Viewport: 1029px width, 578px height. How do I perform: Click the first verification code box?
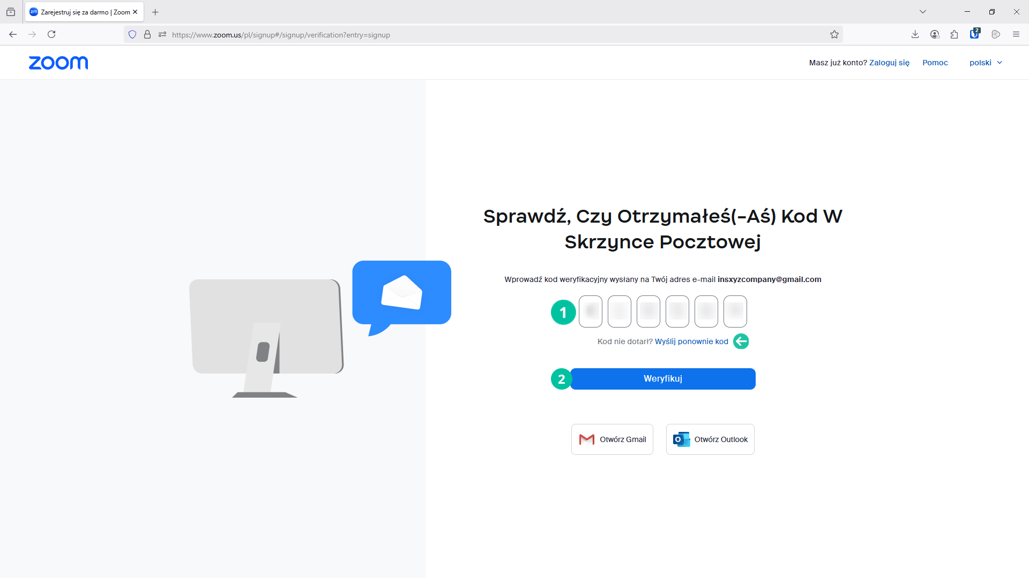point(591,311)
